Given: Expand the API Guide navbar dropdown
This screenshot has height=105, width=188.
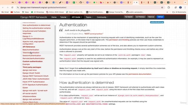Looking at the screenshot, I should [77, 17].
